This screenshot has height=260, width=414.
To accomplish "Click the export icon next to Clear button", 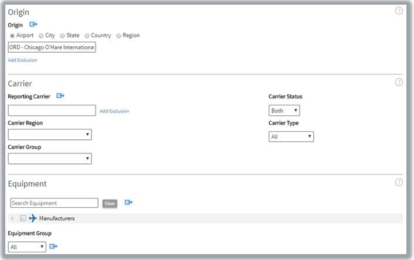I will coord(128,203).
